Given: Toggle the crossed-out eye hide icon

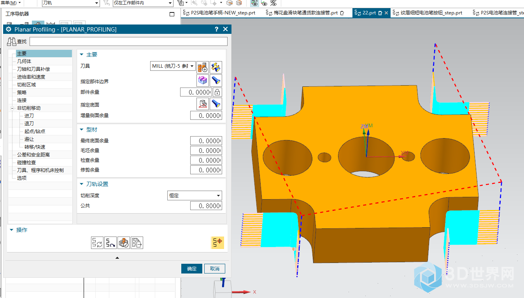Looking at the screenshot, I should point(273,3).
